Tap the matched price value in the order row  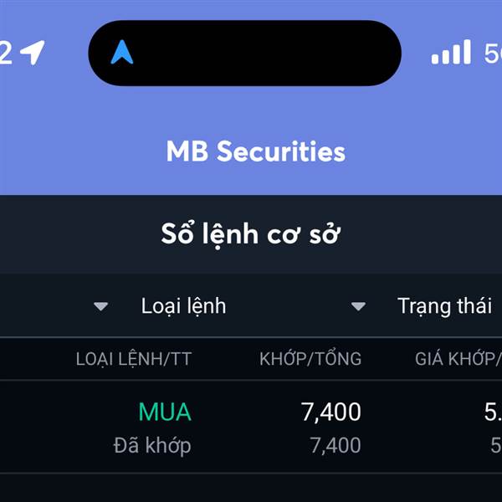click(x=493, y=412)
